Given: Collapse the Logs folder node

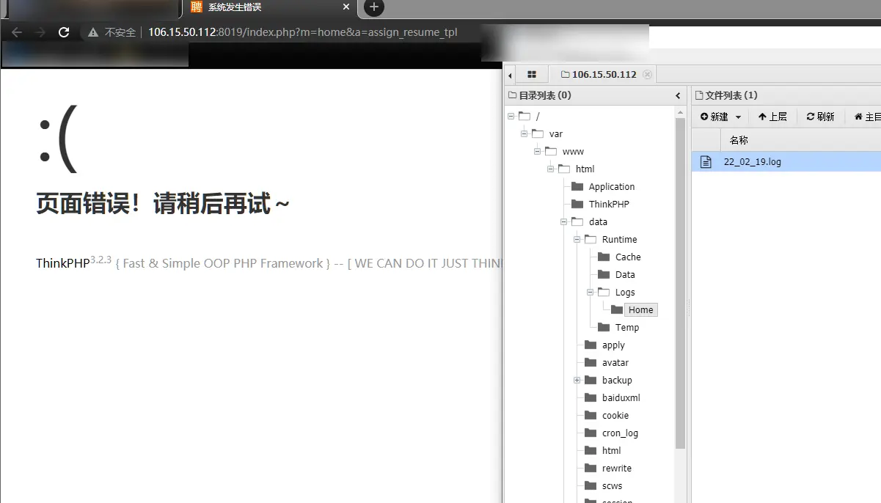Looking at the screenshot, I should (591, 293).
